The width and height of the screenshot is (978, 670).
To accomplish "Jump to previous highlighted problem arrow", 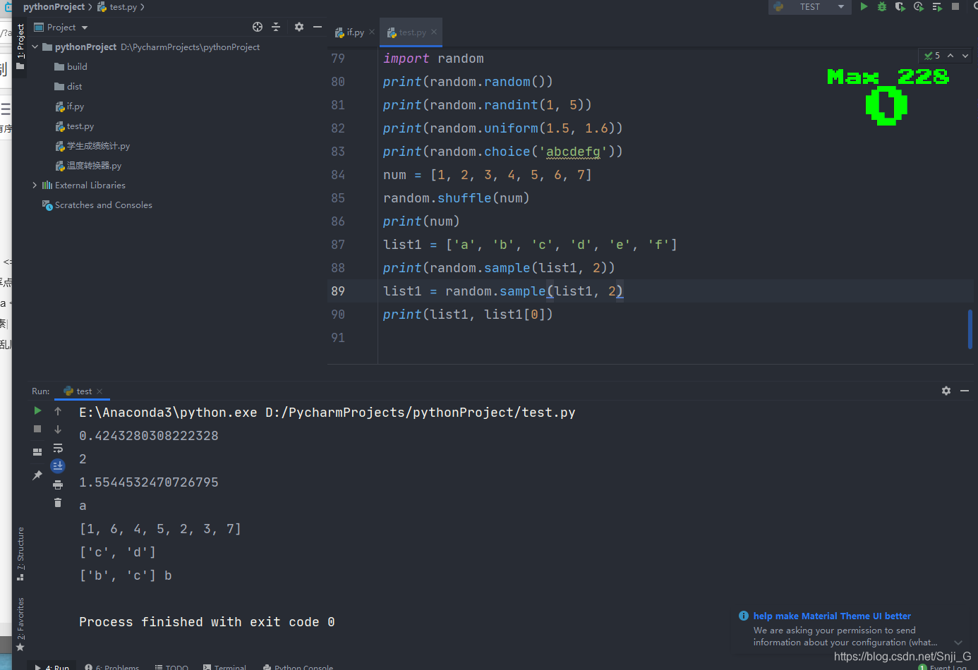I will (x=950, y=56).
